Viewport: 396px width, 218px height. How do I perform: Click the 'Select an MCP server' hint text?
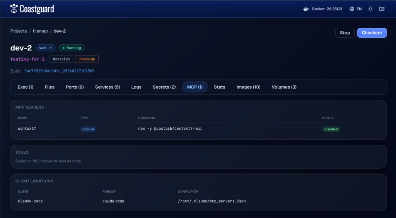click(48, 161)
